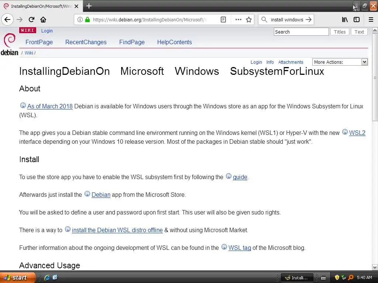Click the browser search box text
This screenshot has width=378, height=283.
[287, 20]
